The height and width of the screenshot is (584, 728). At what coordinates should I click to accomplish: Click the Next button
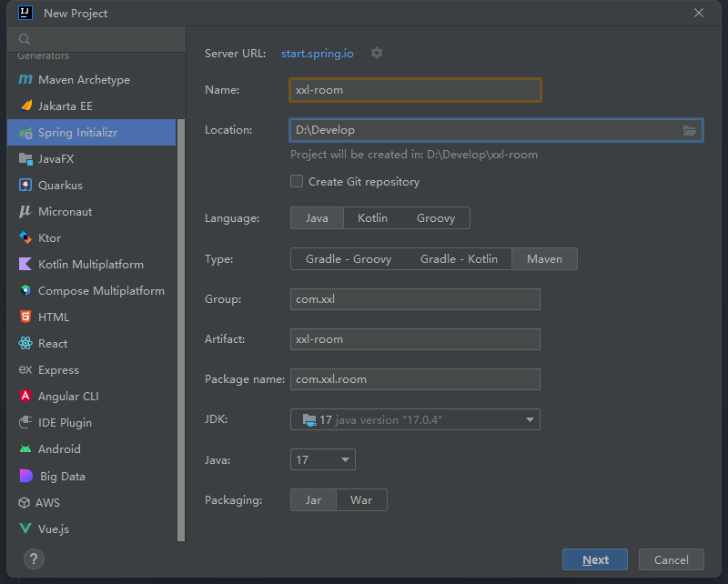[595, 559]
